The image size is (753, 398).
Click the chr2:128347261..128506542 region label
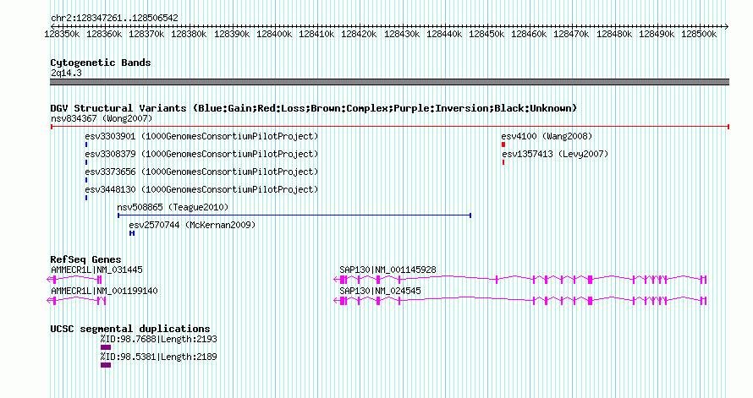tap(114, 19)
